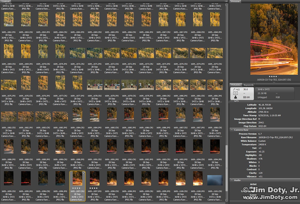Select thumbnail 1609...1066.JPG

click(x=146, y=19)
